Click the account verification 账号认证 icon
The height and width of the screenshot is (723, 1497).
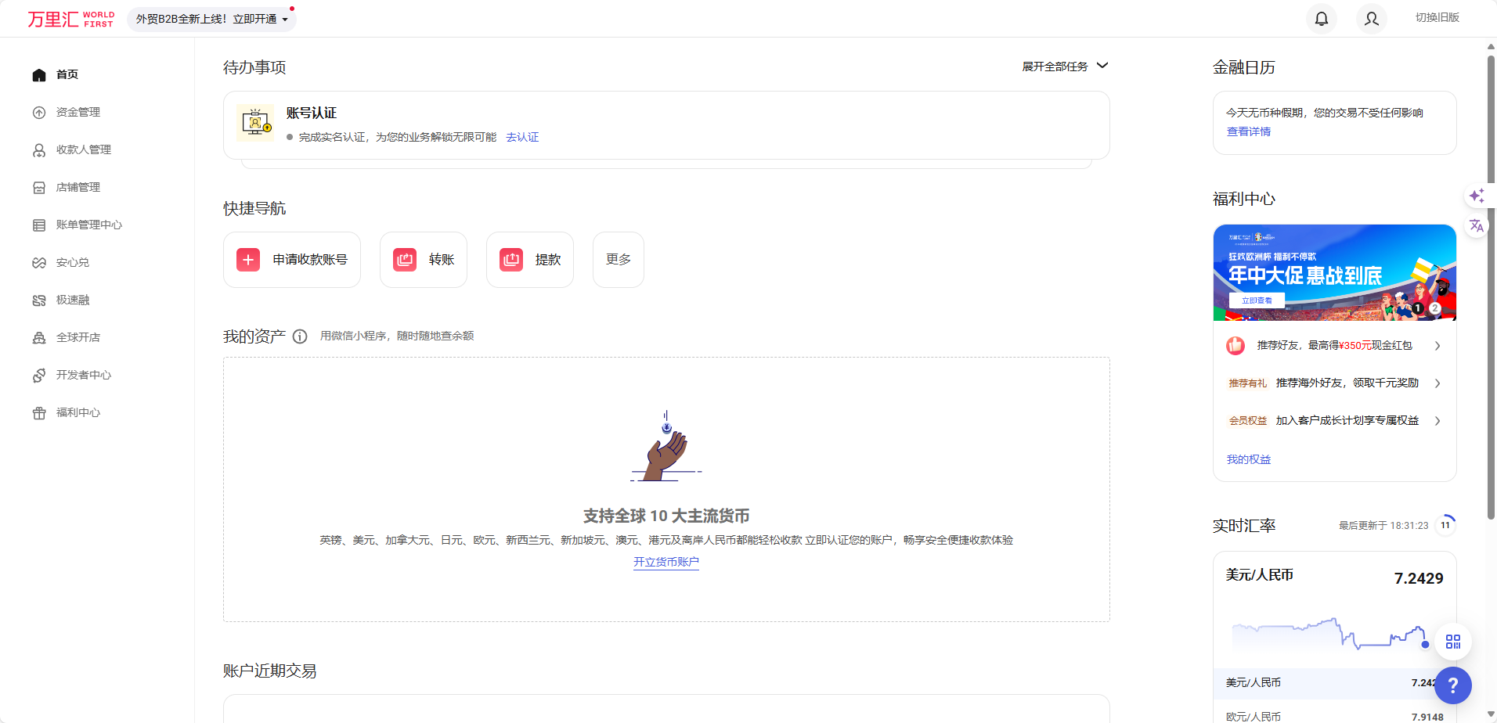[x=255, y=123]
